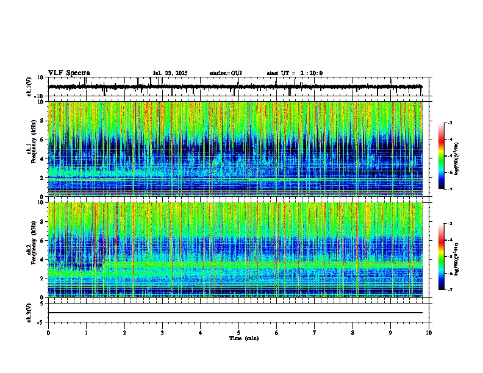Click time axis tick label "9"
The width and height of the screenshot is (483, 373).
point(390,333)
